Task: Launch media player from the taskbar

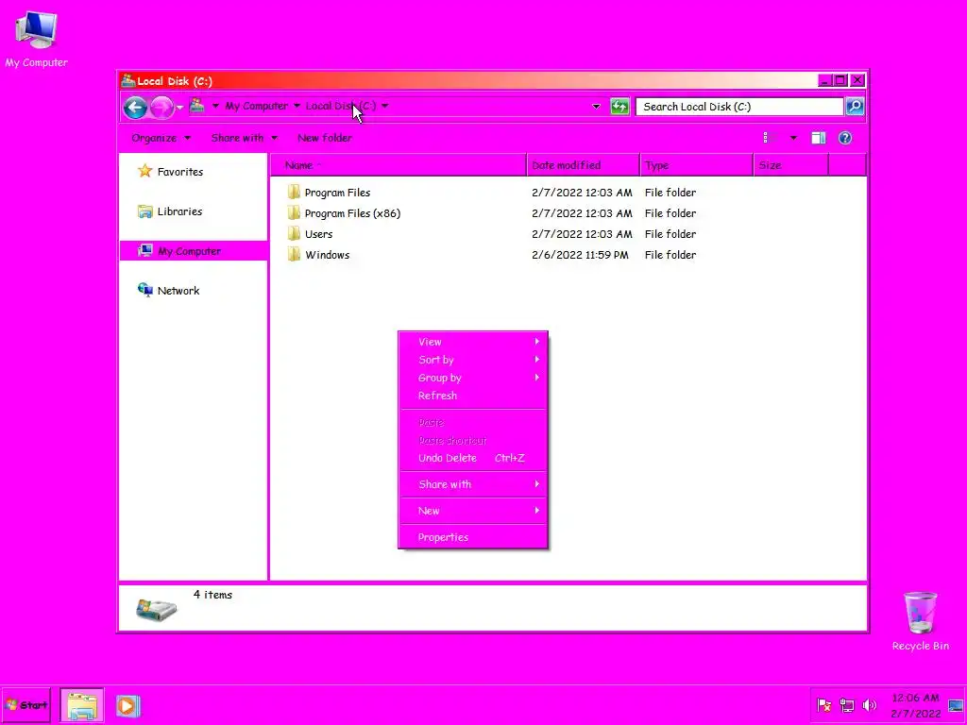Action: click(x=127, y=706)
